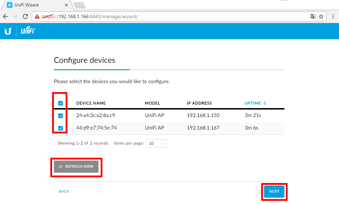
Task: Bookmark this page with star icon
Action: [x=321, y=16]
